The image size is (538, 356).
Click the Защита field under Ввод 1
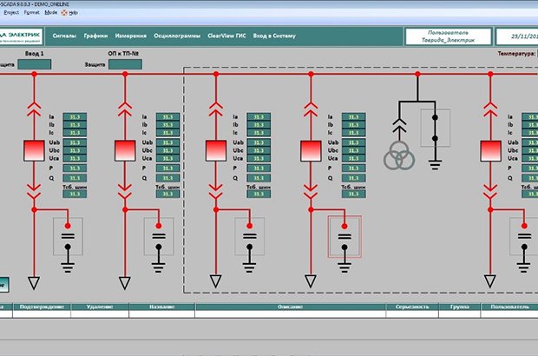tap(35, 64)
